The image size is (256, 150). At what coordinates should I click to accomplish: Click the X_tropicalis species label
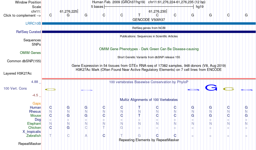coord(32,132)
